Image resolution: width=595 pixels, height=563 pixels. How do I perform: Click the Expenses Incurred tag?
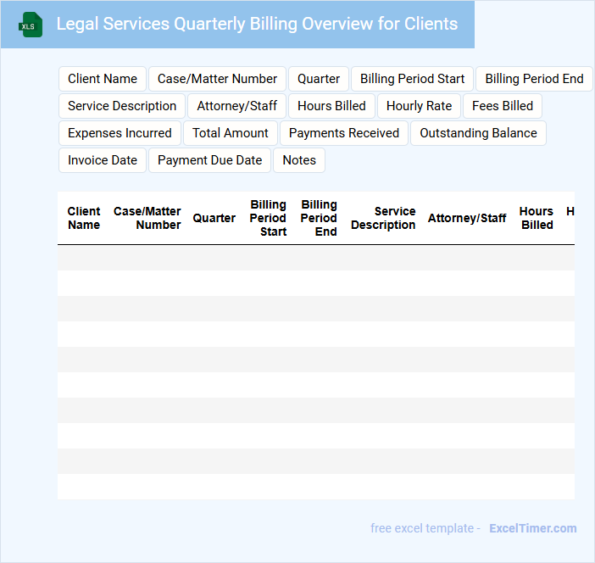click(x=120, y=133)
